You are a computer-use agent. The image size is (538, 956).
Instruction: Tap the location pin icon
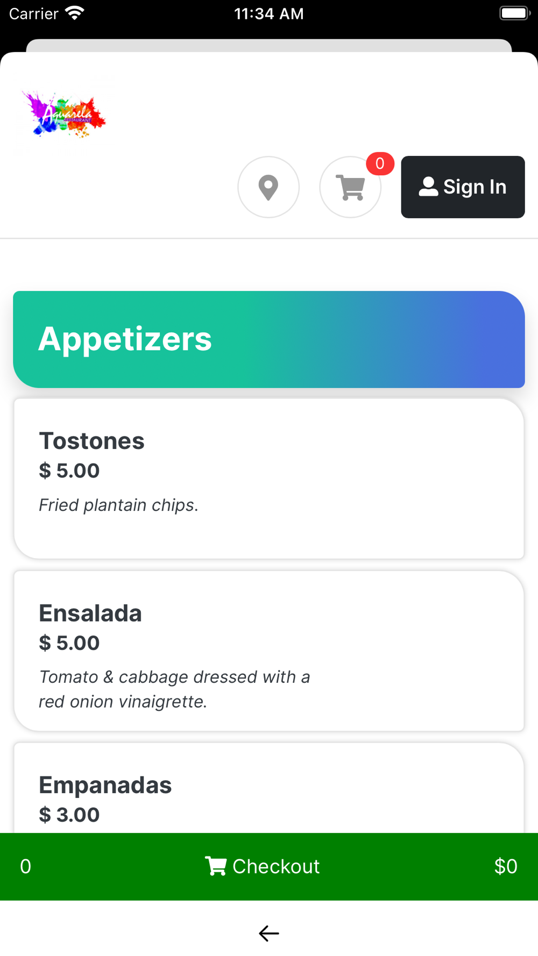pyautogui.click(x=268, y=187)
